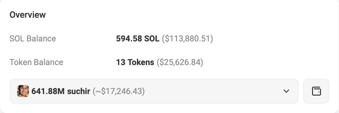Click the suchir token name text

point(78,91)
